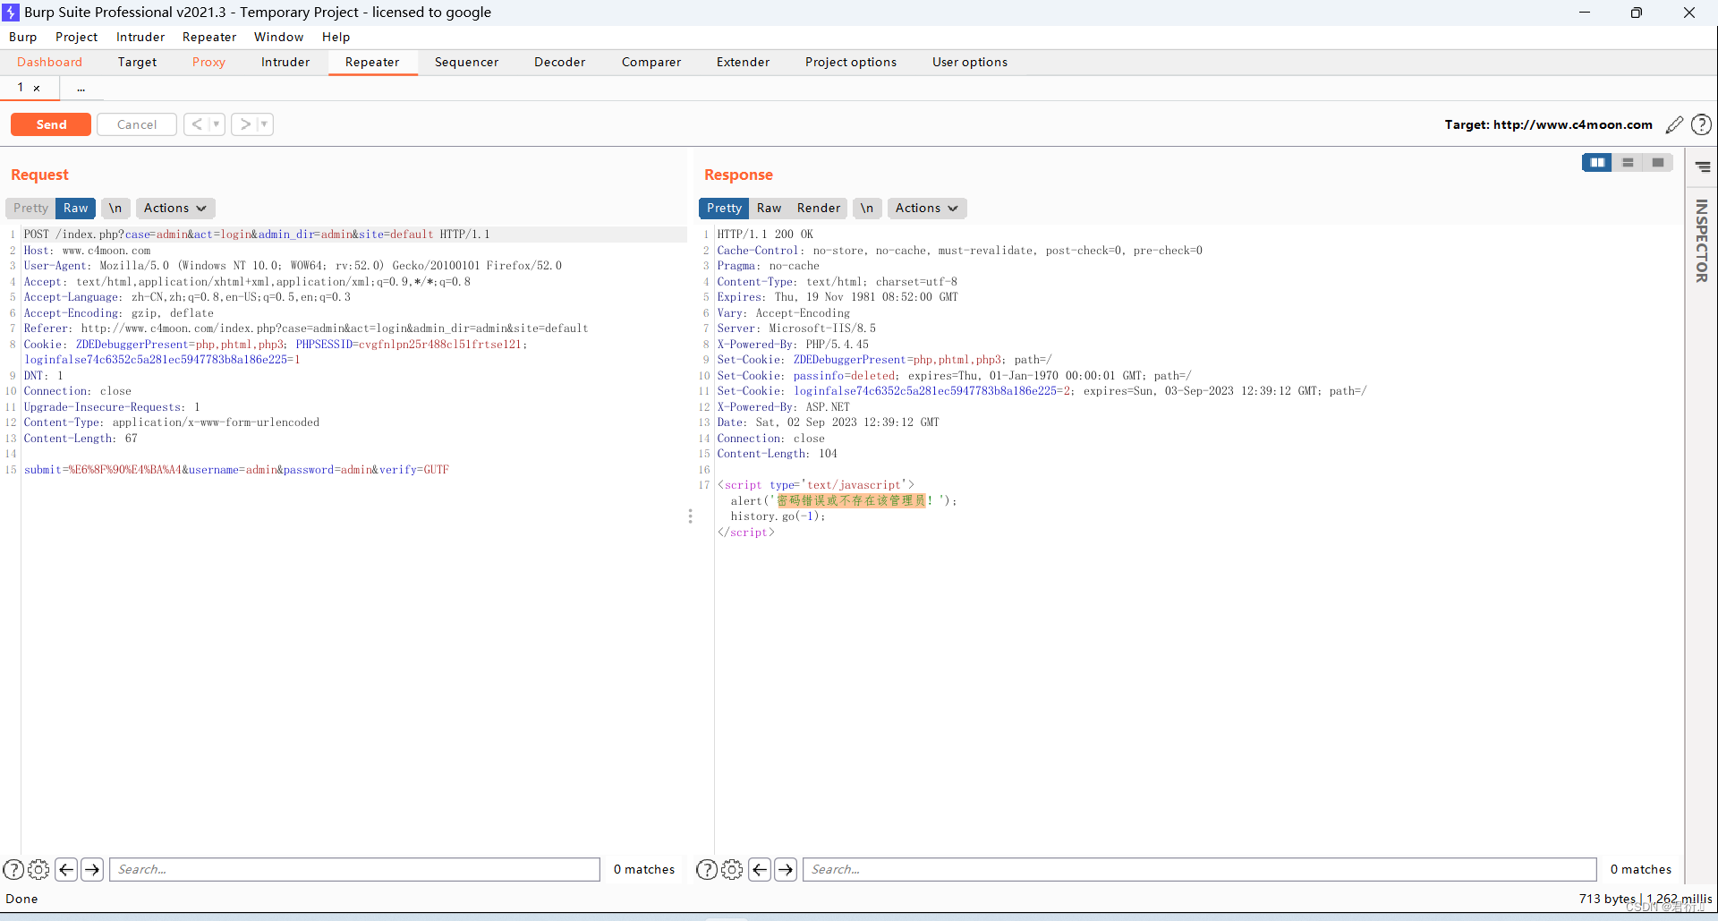The width and height of the screenshot is (1718, 921).
Task: Open the Repeater help question-mark icon beside target
Action: point(1701,125)
